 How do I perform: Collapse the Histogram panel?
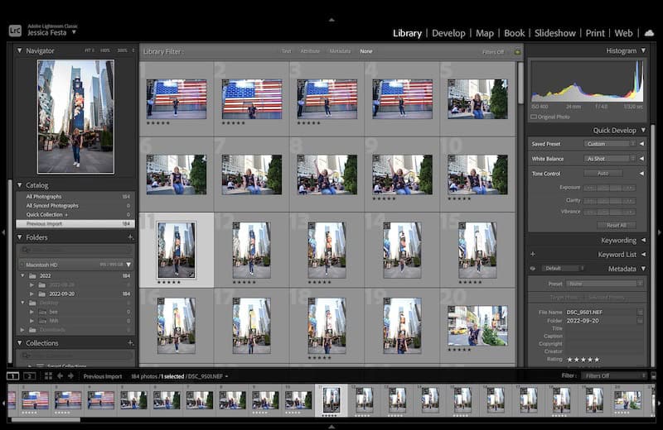click(643, 50)
